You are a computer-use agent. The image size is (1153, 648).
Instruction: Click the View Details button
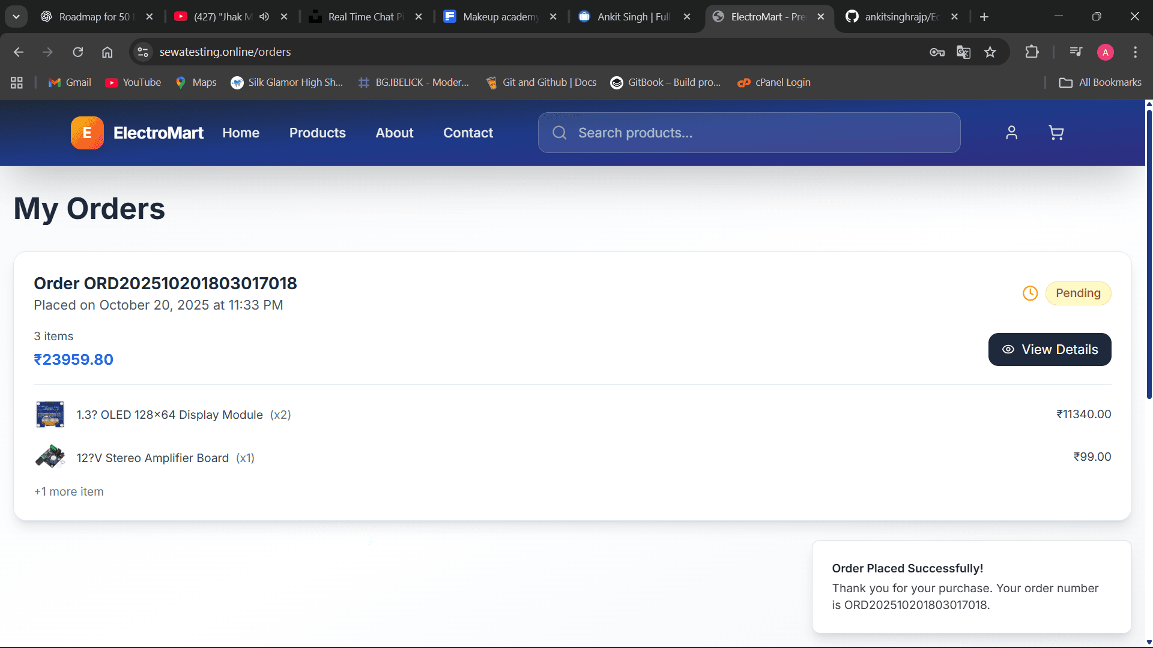(x=1049, y=349)
